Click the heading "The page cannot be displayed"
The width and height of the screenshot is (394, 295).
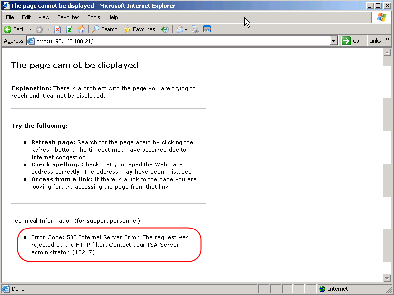pyautogui.click(x=74, y=65)
